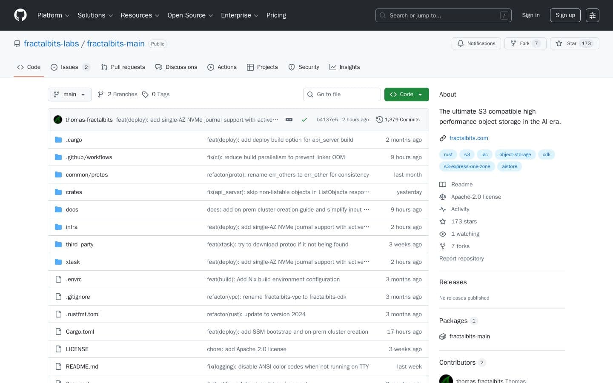
Task: Click the history clock icon by 1,379 Commits
Action: pyautogui.click(x=380, y=120)
